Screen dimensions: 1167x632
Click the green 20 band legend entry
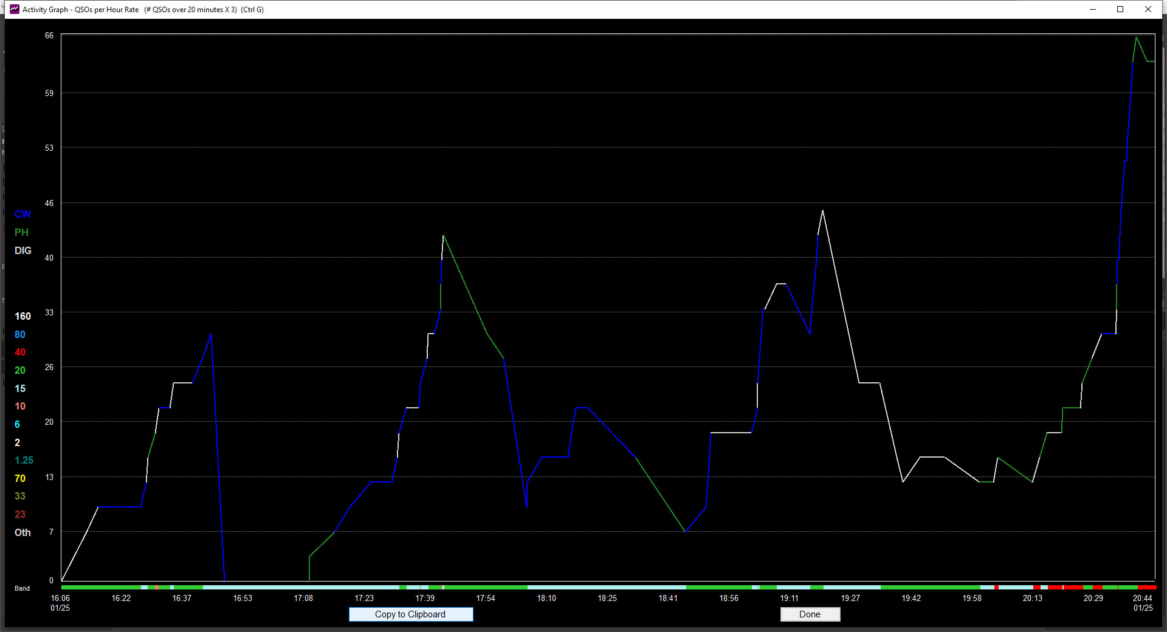pyautogui.click(x=20, y=370)
